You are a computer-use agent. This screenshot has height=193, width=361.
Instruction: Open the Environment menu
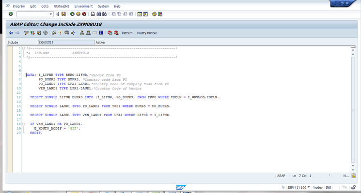pyautogui.click(x=83, y=6)
